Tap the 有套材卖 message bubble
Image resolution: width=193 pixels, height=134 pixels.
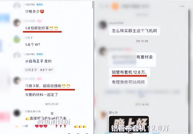tap(132, 60)
